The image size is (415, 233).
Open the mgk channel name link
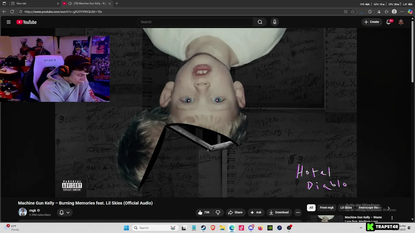coord(33,210)
